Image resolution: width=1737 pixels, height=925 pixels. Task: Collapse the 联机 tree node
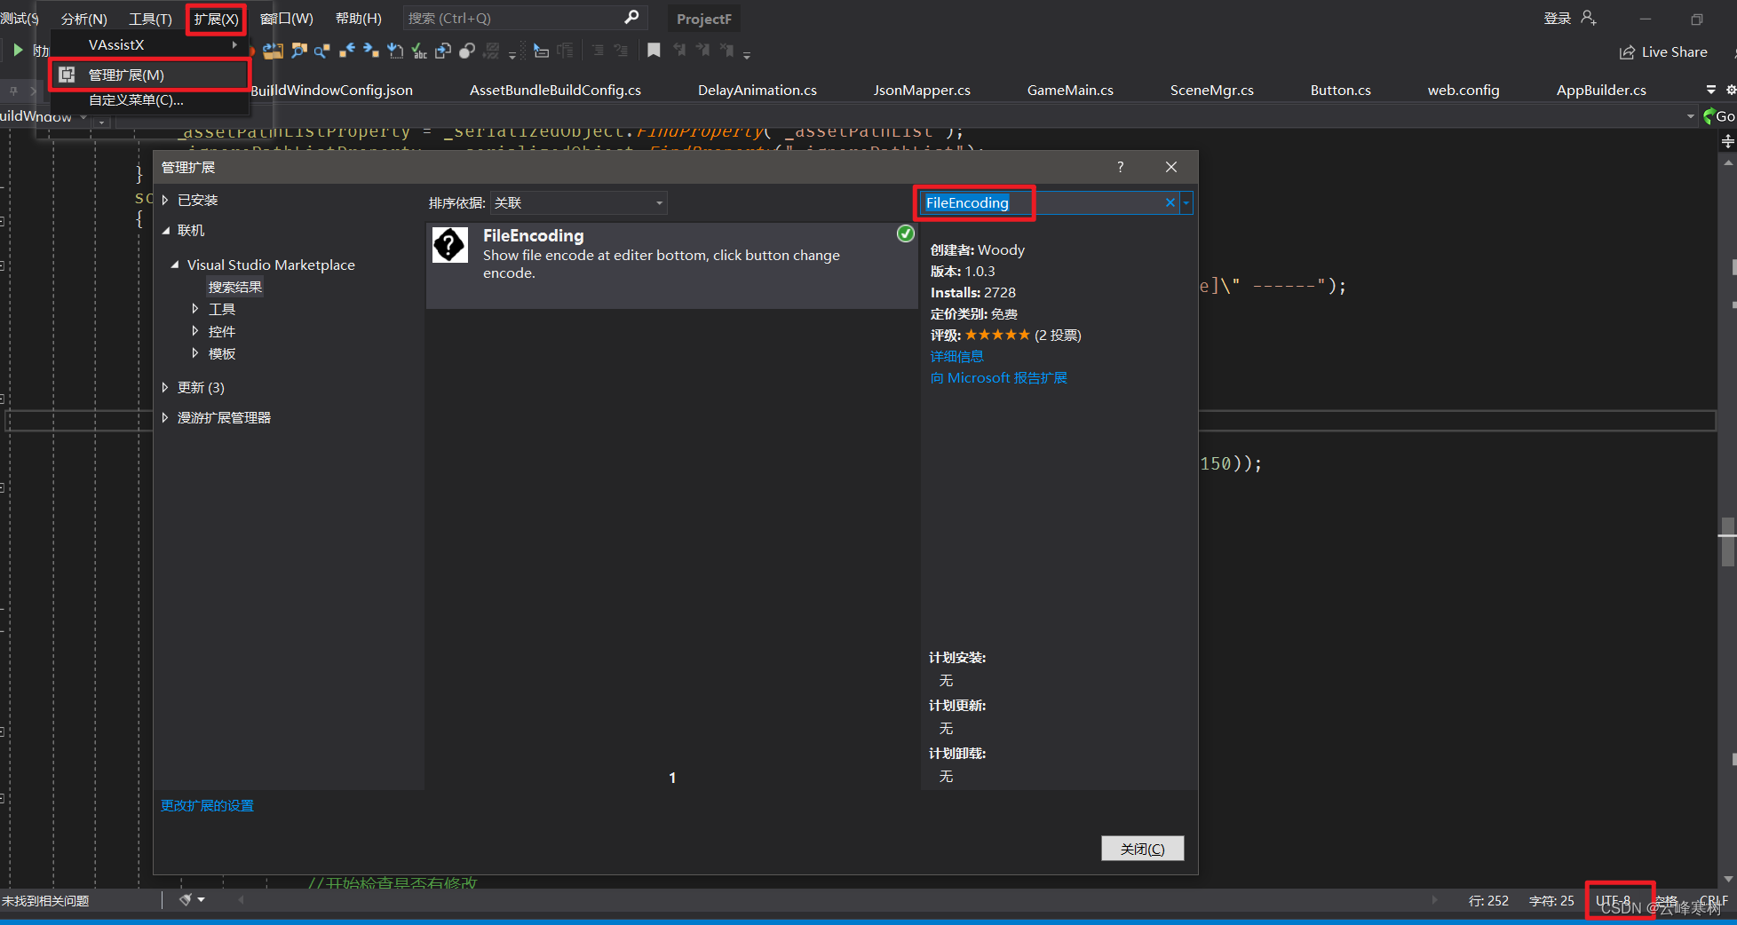(165, 230)
